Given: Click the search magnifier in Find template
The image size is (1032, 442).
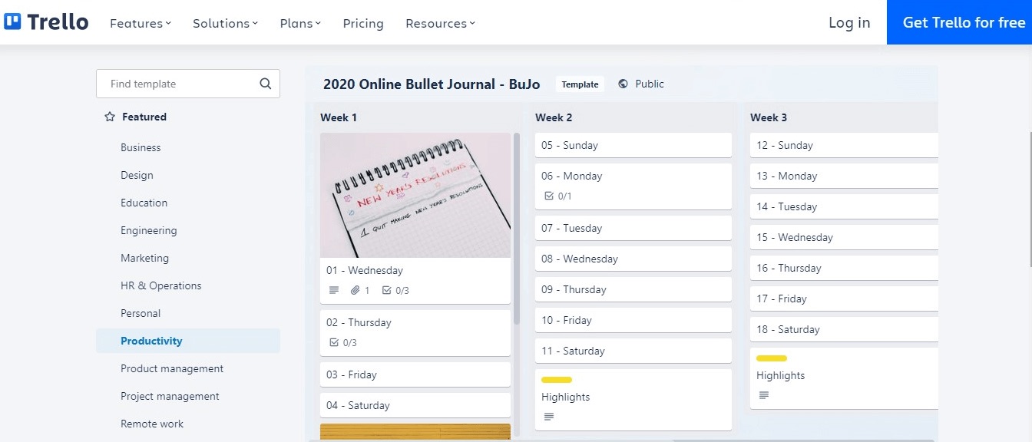Looking at the screenshot, I should 265,83.
